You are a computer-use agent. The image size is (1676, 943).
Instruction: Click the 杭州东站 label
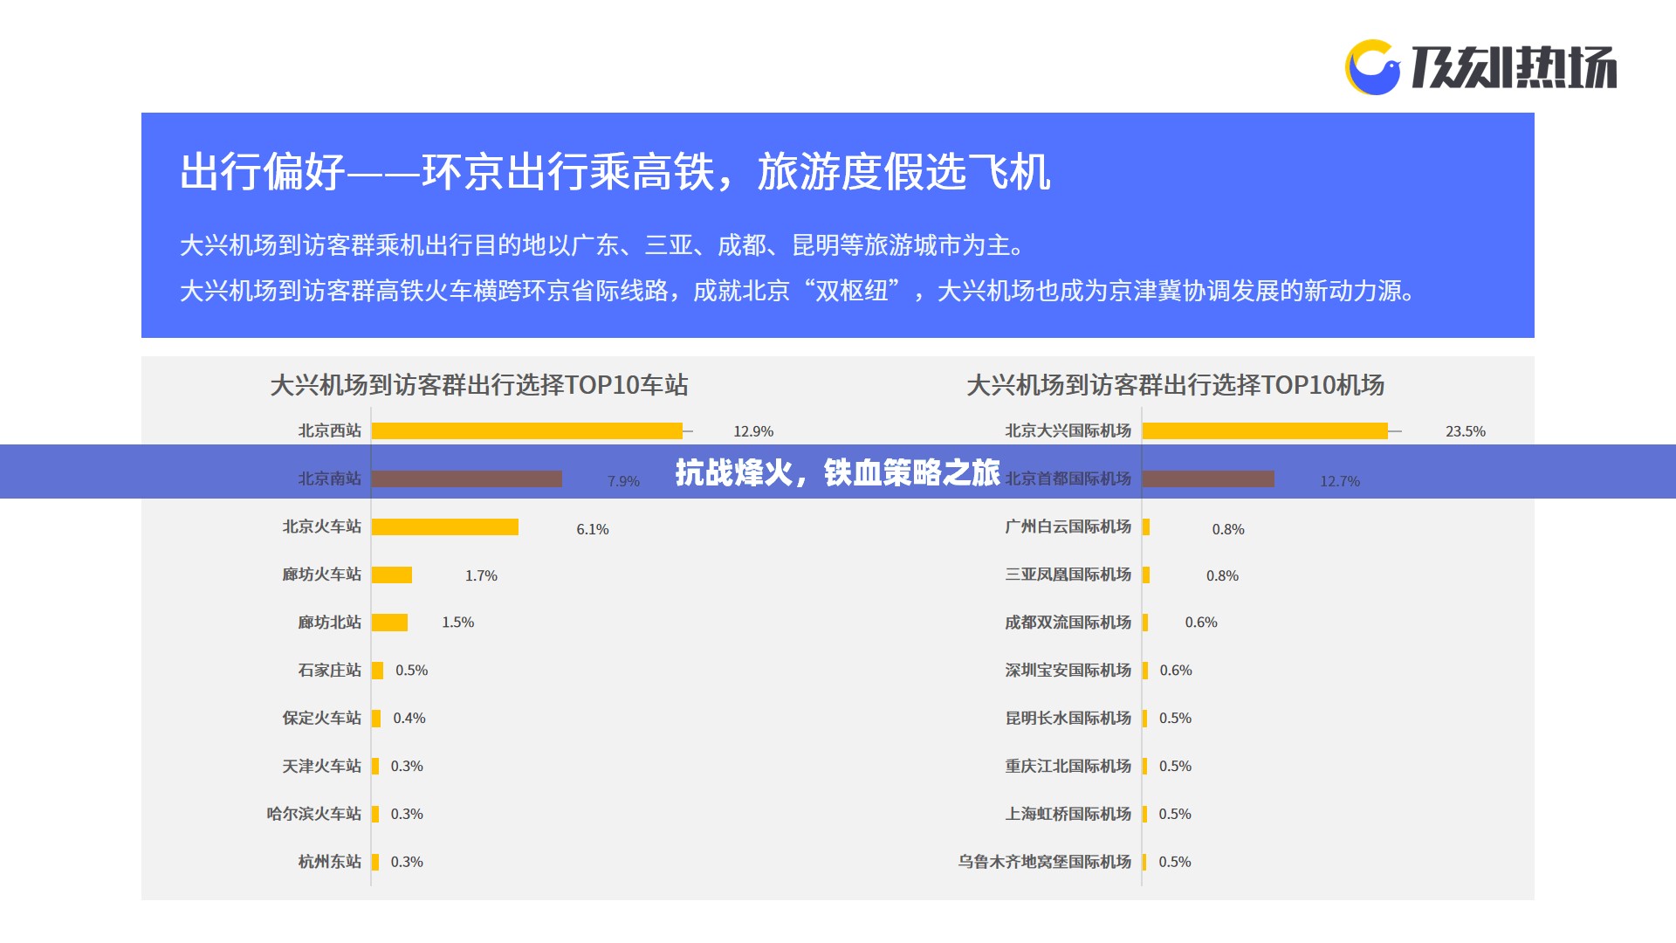(329, 862)
